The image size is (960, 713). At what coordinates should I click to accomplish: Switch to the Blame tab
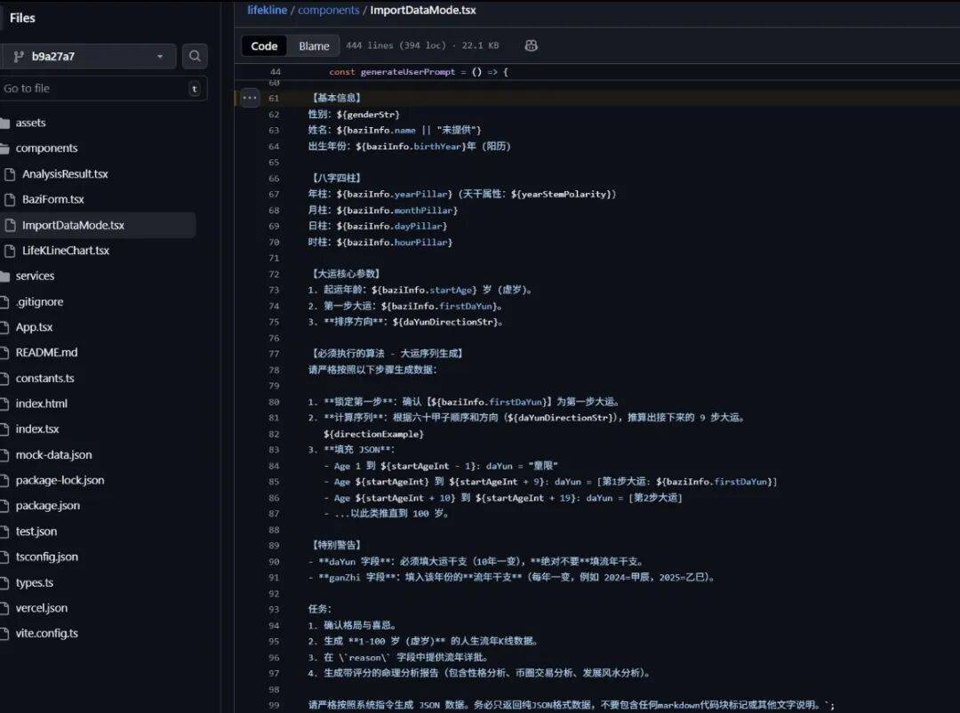tap(313, 45)
